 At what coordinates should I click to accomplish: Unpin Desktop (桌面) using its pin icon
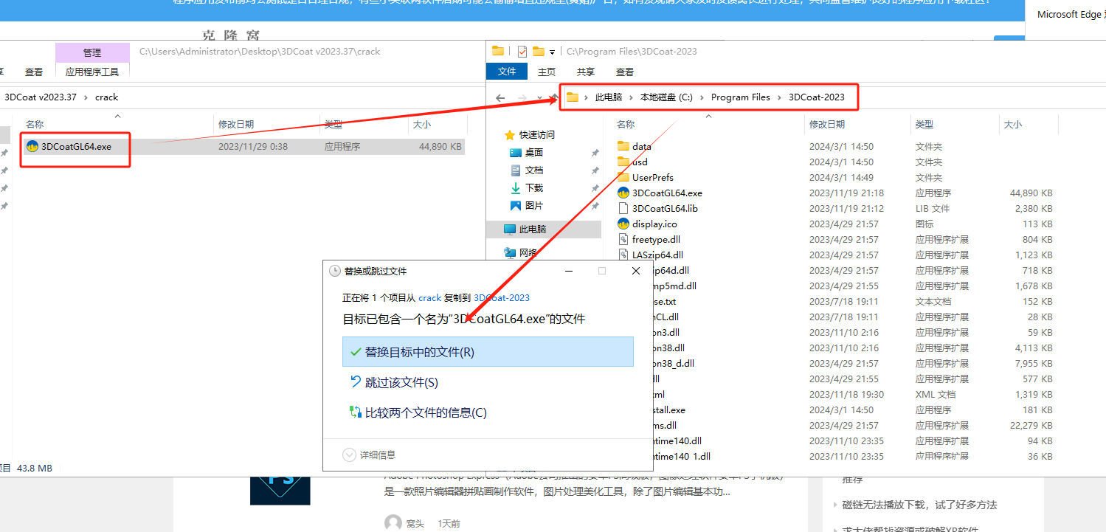[595, 153]
